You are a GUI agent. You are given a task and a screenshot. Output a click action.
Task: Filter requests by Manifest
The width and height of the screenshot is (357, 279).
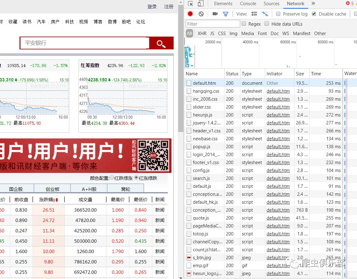click(x=301, y=34)
